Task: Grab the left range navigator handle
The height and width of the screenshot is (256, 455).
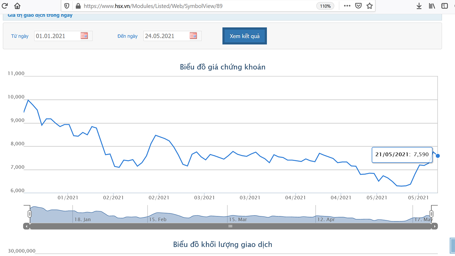Action: coord(30,214)
